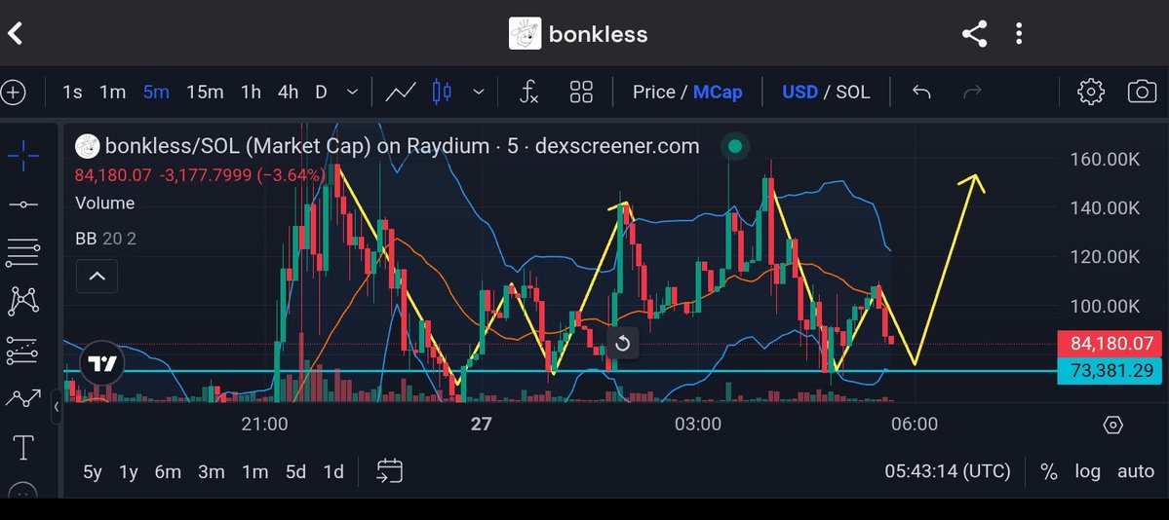This screenshot has height=520, width=1169.
Task: Switch chart to MCap mode
Action: click(x=718, y=93)
